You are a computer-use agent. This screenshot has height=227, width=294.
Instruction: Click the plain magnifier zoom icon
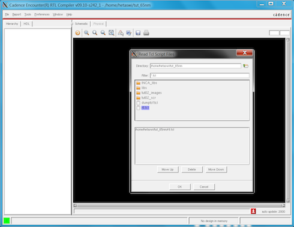click(95, 33)
